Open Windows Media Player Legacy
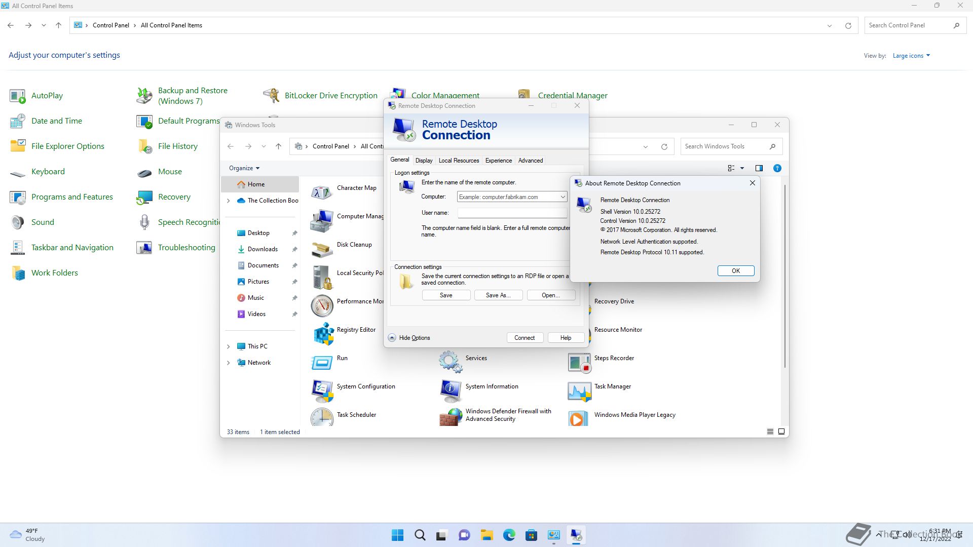Image resolution: width=973 pixels, height=547 pixels. (x=622, y=418)
